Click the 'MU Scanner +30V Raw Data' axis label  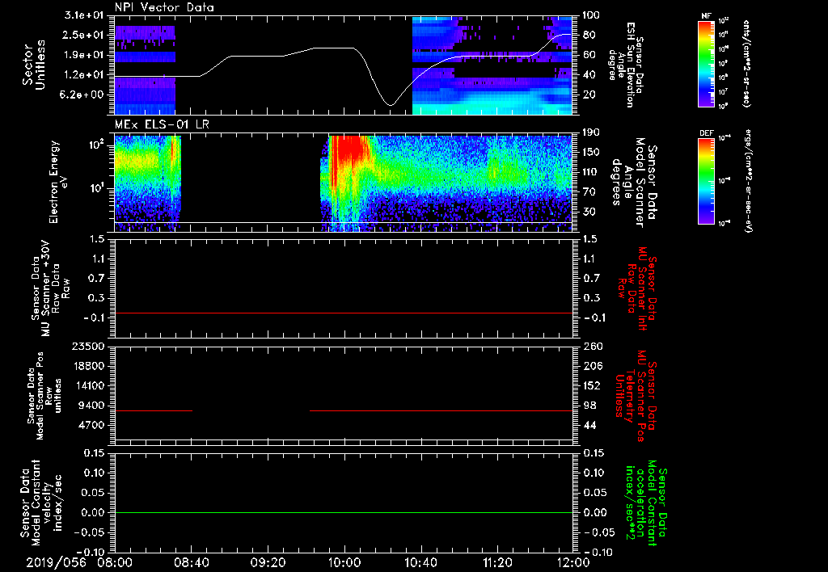point(51,288)
